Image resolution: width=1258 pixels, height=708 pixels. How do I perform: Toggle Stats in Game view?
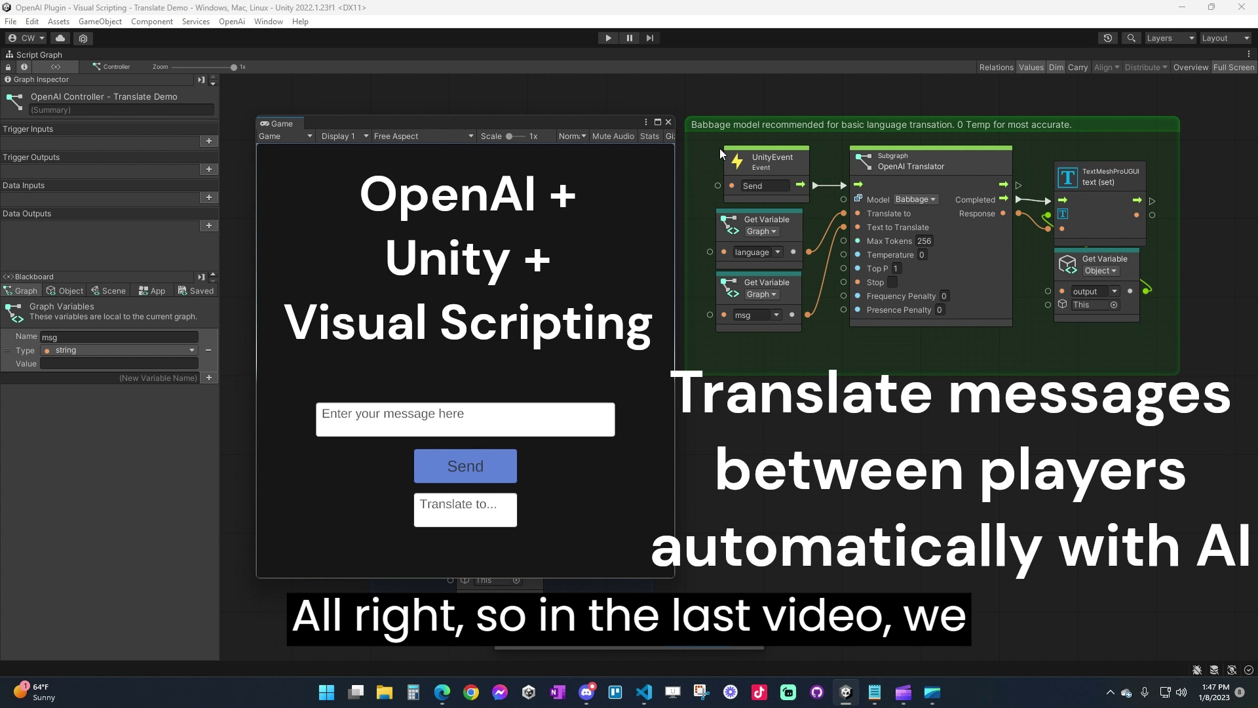coord(649,136)
